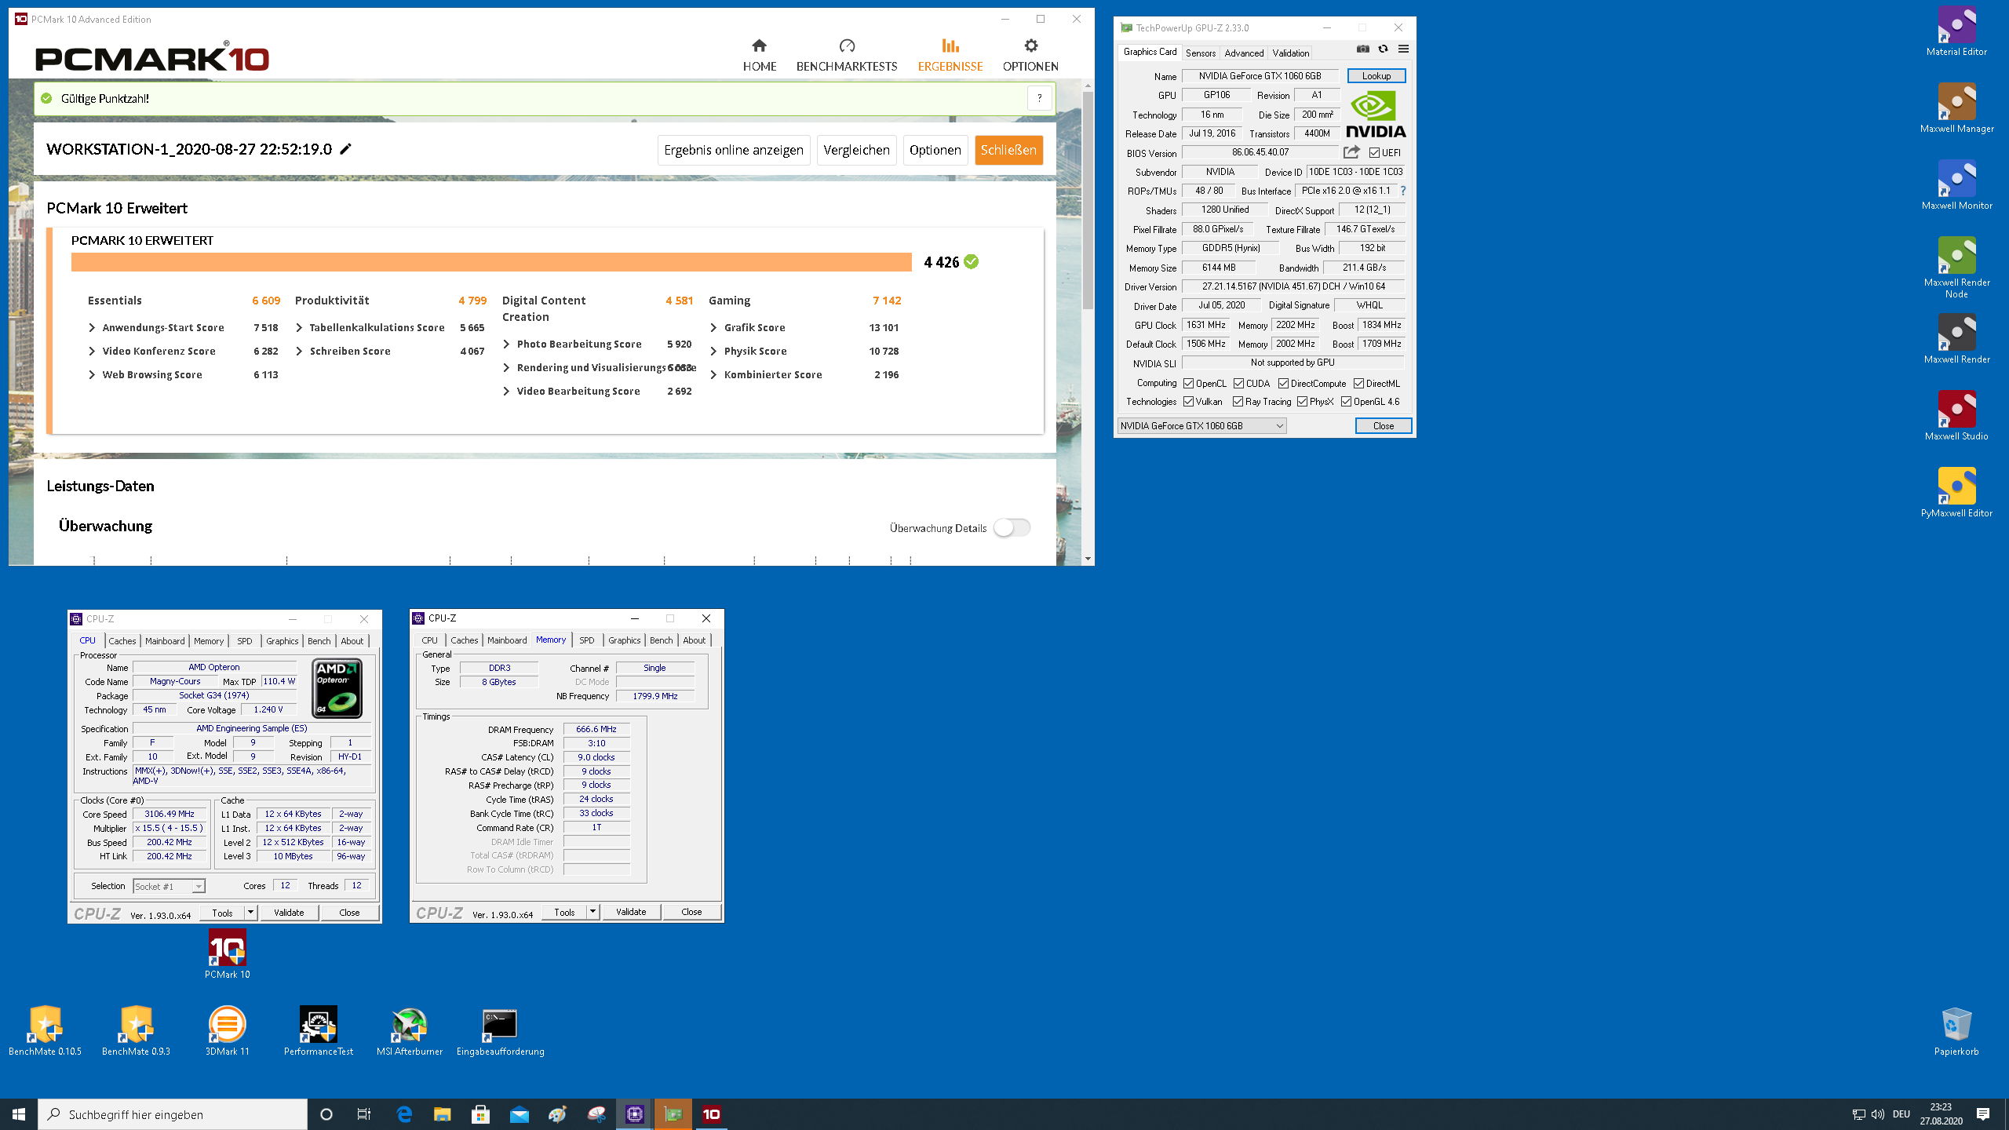Viewport: 2009px width, 1130px height.
Task: Take GPU-Z screenshot with camera icon
Action: coord(1363,49)
